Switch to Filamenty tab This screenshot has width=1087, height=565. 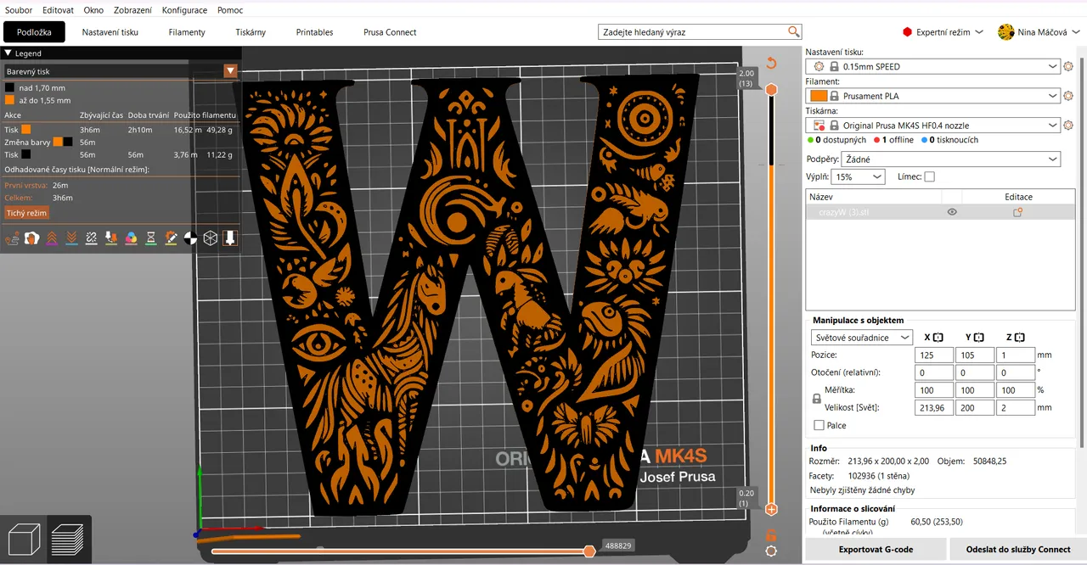(x=187, y=32)
